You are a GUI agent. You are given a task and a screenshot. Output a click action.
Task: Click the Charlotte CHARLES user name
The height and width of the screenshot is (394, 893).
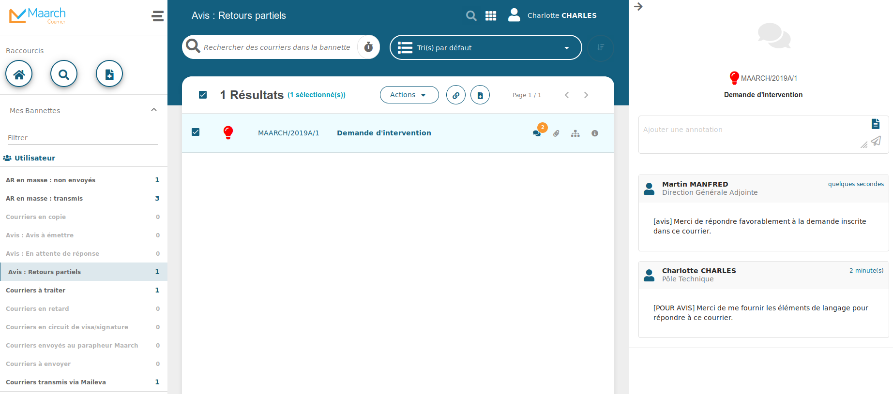tap(562, 15)
